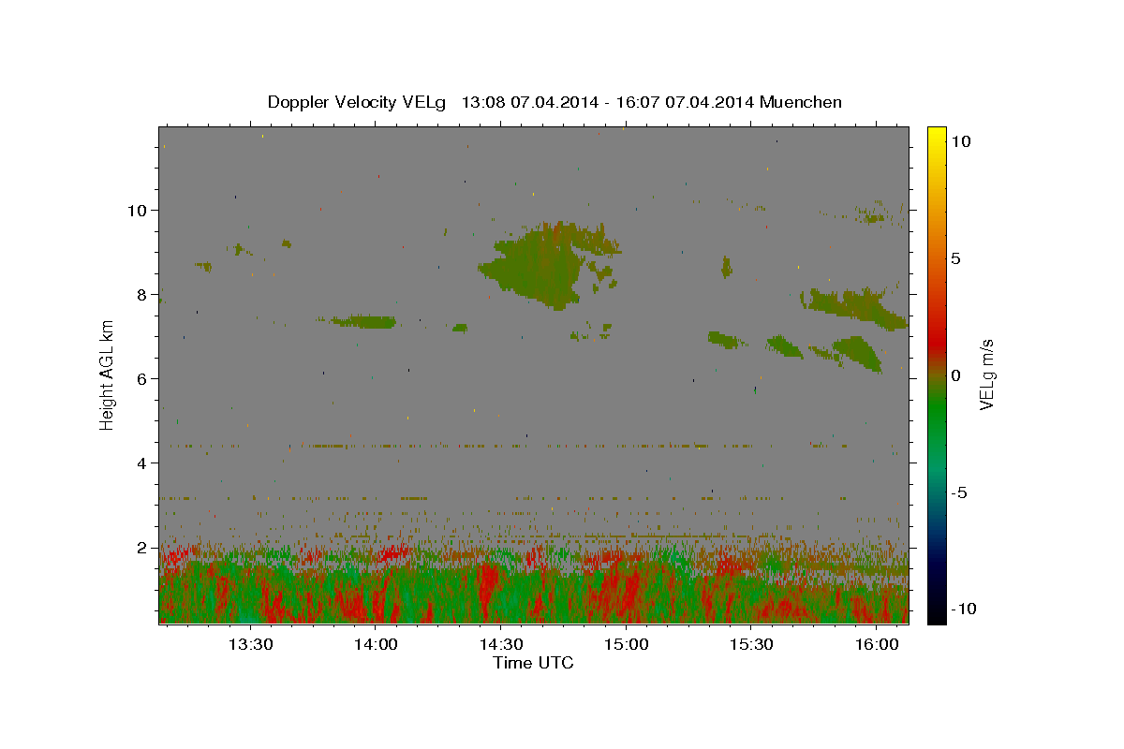Click the 'Height AGL km' axis label

click(x=108, y=374)
